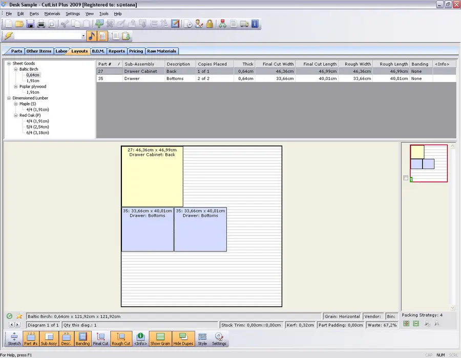Viewport: 461px width, 358px height.
Task: Open layout Style options
Action: [x=202, y=339]
